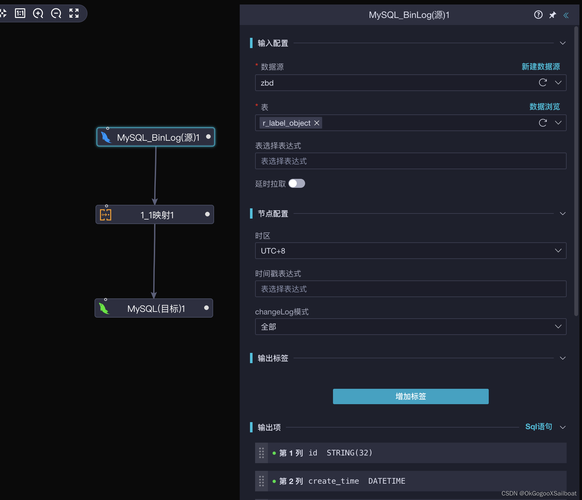Open the help icon in panel header
The width and height of the screenshot is (582, 500).
tap(538, 15)
